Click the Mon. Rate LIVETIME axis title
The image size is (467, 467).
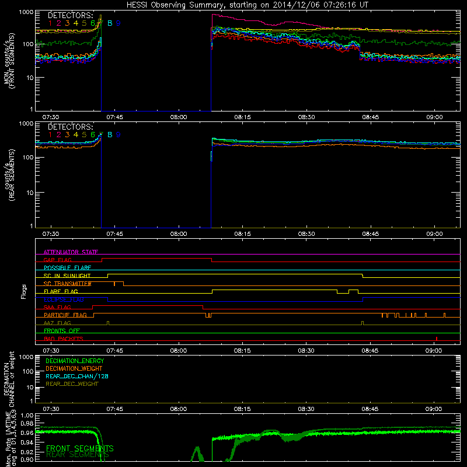click(11, 438)
